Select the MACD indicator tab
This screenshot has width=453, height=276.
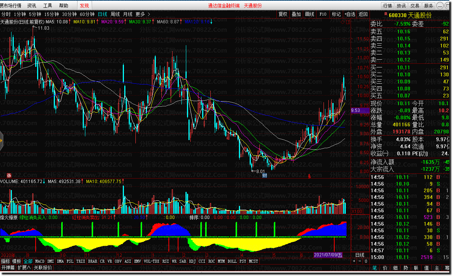40,261
